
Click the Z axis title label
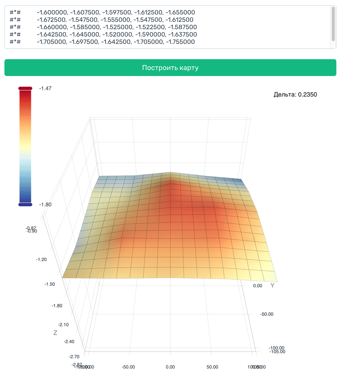click(55, 333)
